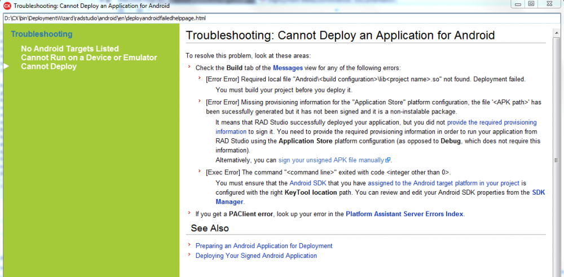This screenshot has height=277, width=564.
Task: Click the main page heading Troubleshooting: Cannot Deploy
Action: click(x=340, y=35)
